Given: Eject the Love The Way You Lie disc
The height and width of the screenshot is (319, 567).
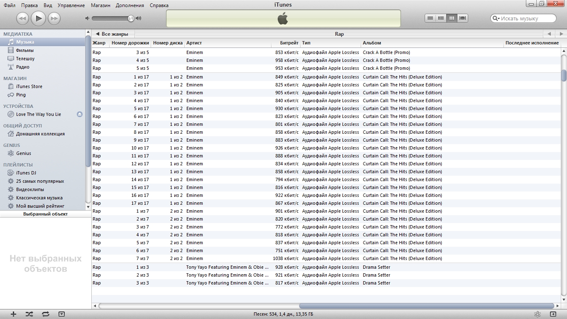Looking at the screenshot, I should click(x=80, y=114).
